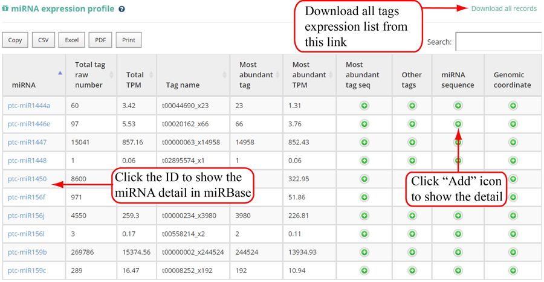
Task: Open miRNA sequence add icon for ptc-miR156l
Action: (458, 234)
